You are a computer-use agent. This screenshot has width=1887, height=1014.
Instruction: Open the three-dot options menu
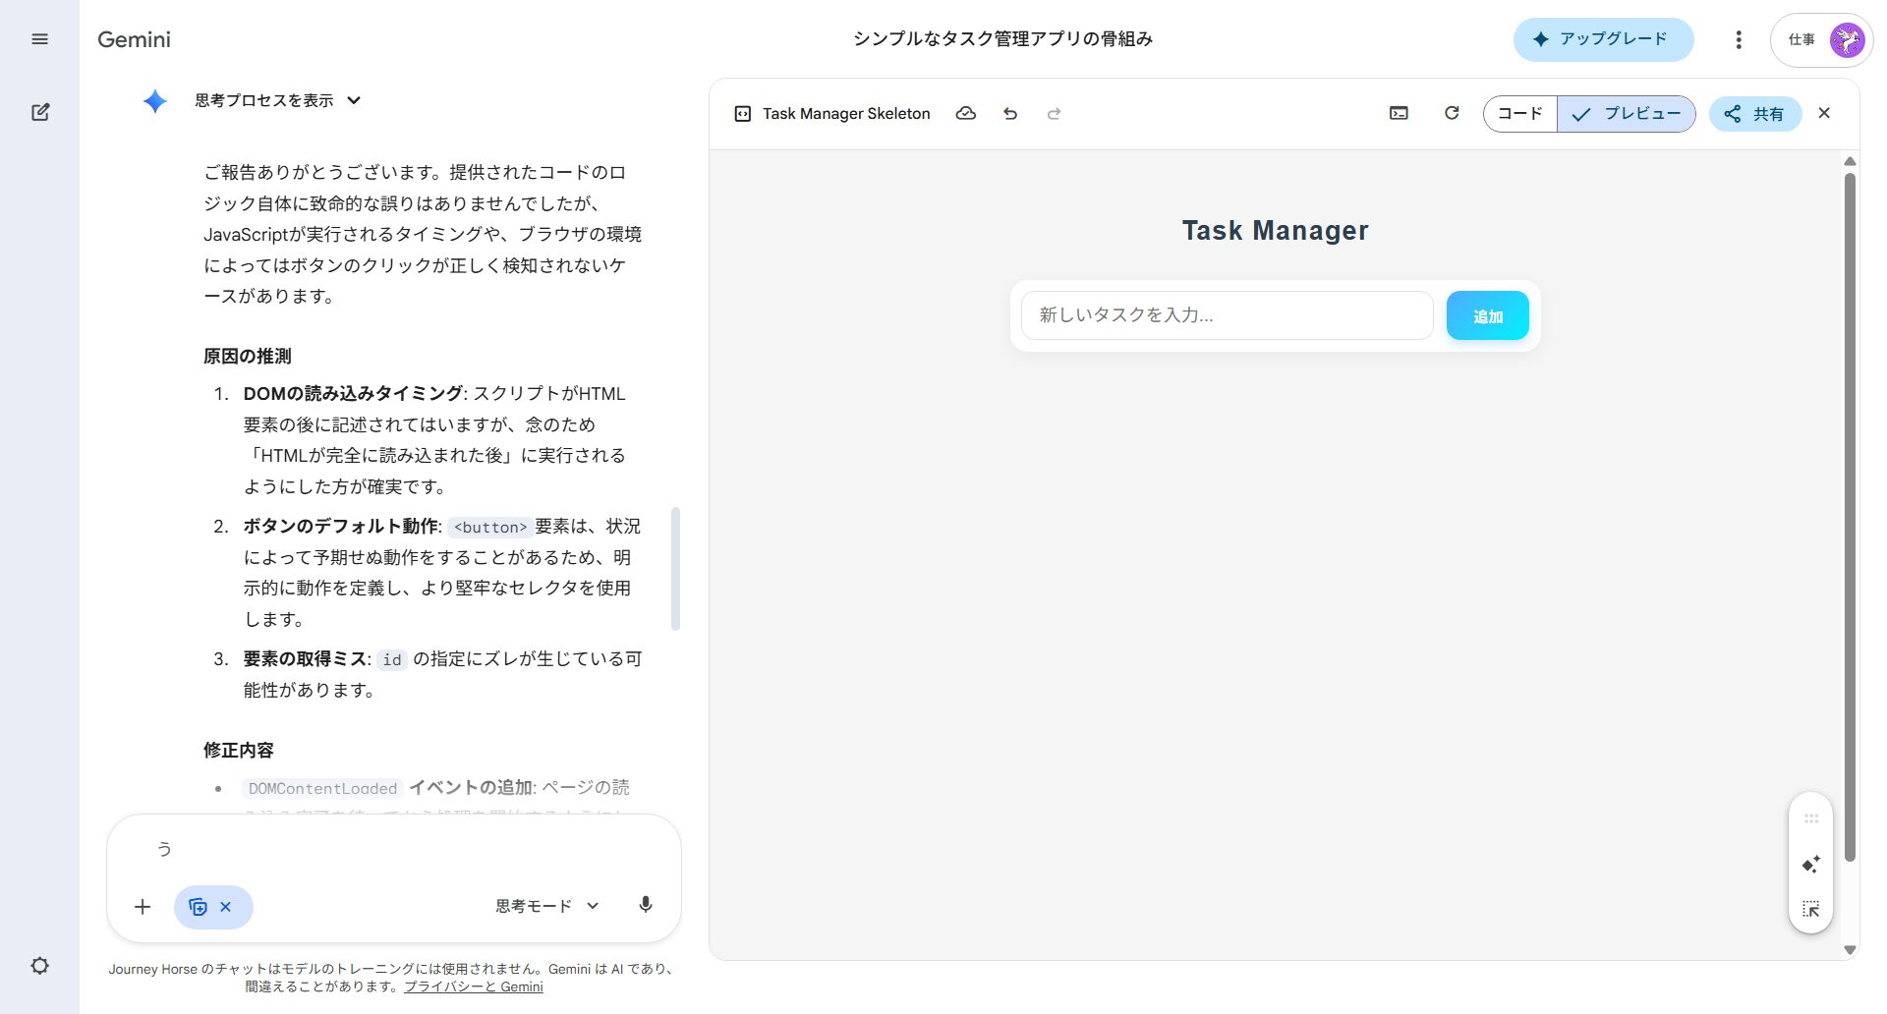point(1738,39)
